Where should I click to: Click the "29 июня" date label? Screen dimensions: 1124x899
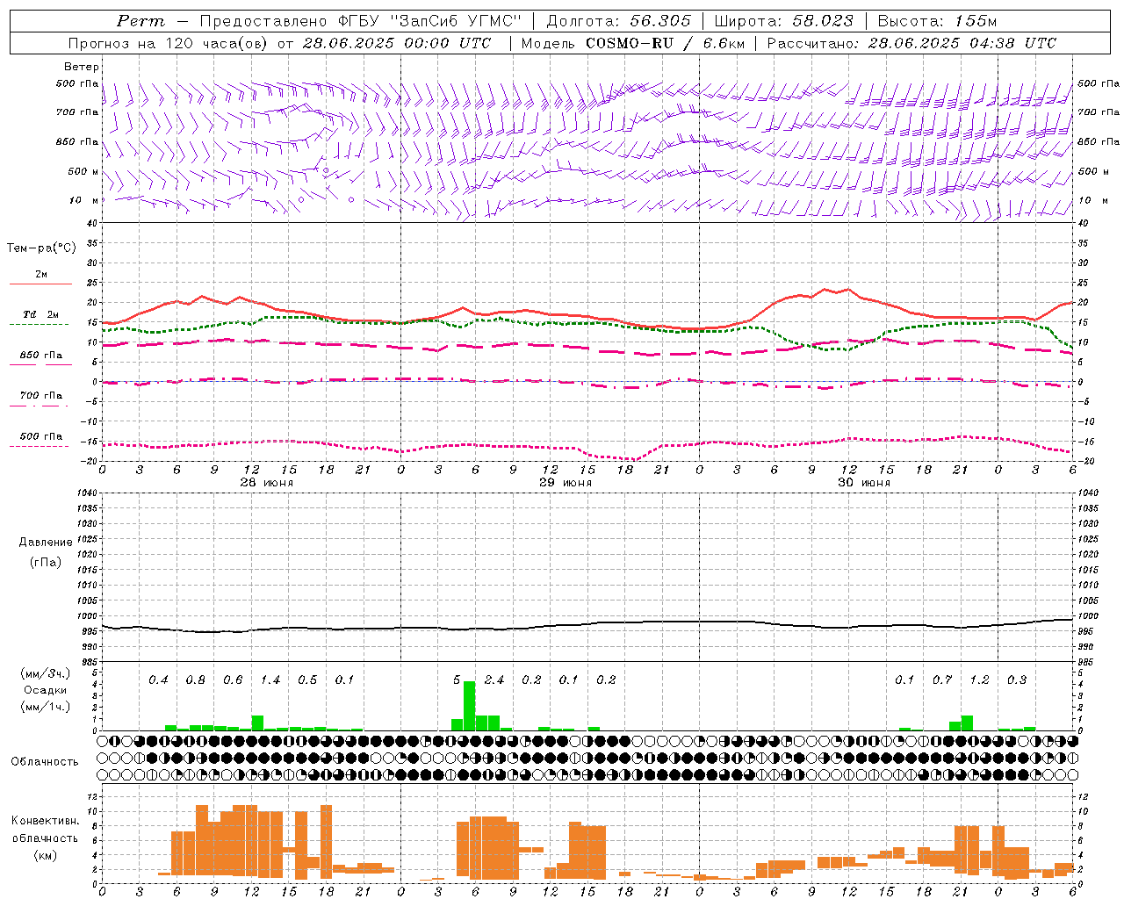565,483
